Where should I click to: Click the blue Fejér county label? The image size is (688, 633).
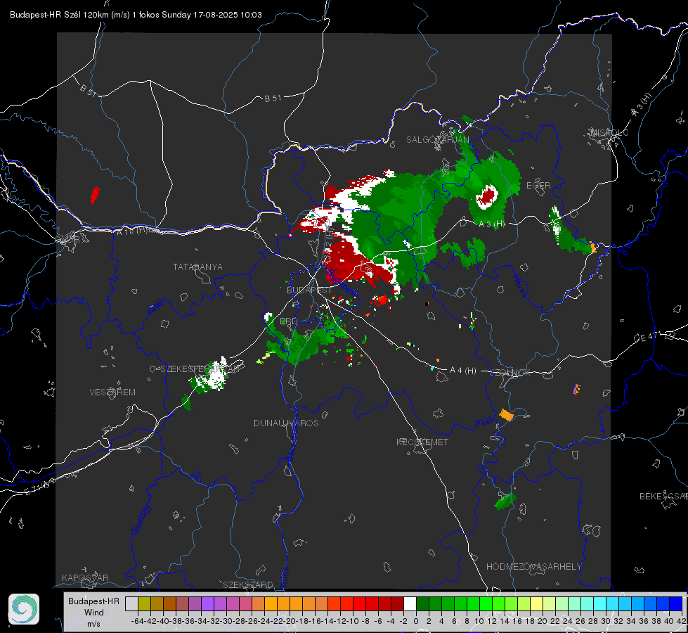[x=157, y=307]
